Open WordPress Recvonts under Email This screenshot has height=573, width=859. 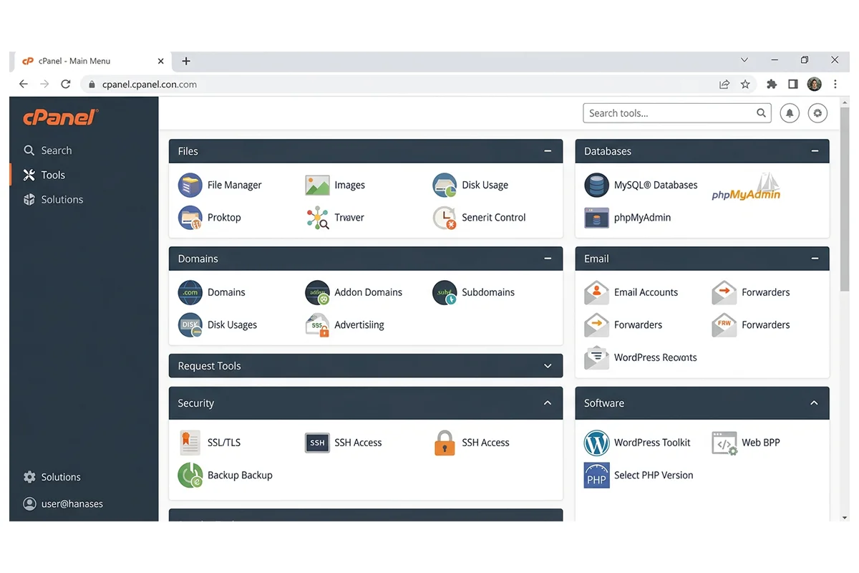click(641, 357)
